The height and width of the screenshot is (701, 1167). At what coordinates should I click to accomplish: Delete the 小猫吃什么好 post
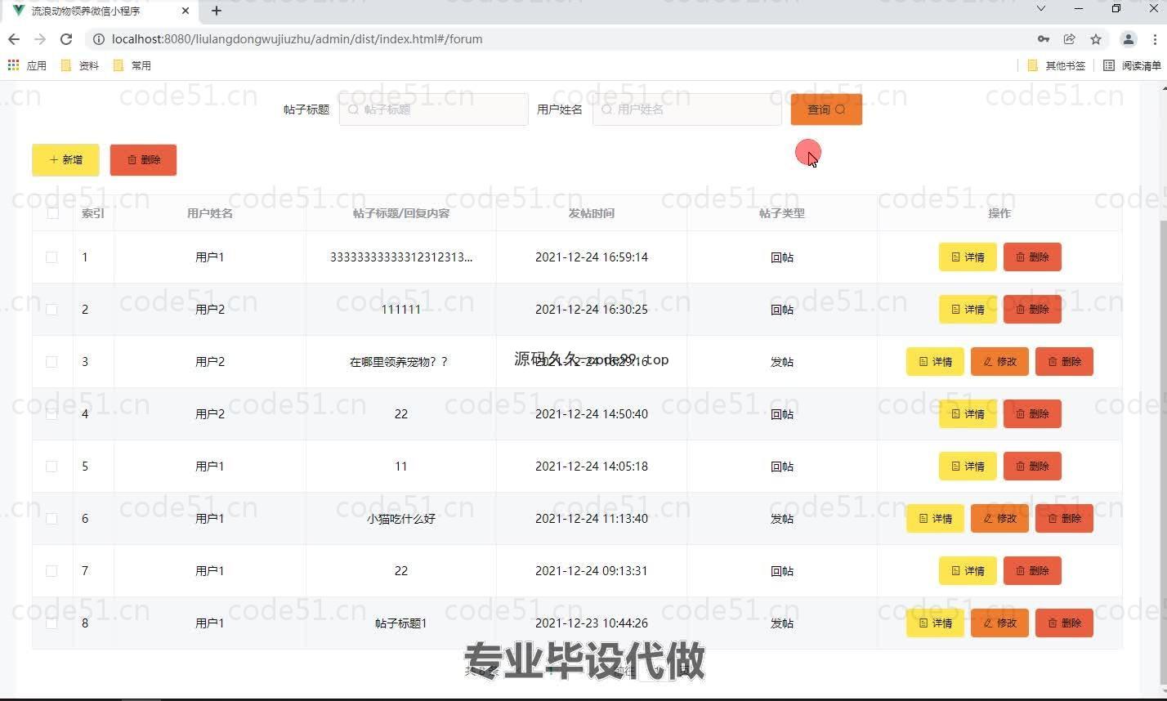1064,519
